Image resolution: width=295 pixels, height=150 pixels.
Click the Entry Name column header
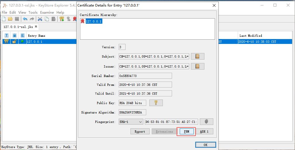tap(36, 36)
